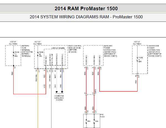166x128 pixels.
Task: Select the "RED/YEL" wire color label
Action: tap(36, 78)
